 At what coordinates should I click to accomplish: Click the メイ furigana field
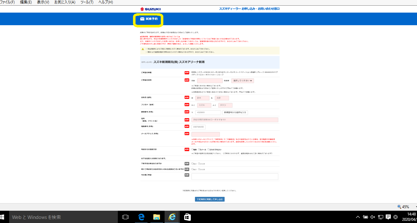point(225,105)
